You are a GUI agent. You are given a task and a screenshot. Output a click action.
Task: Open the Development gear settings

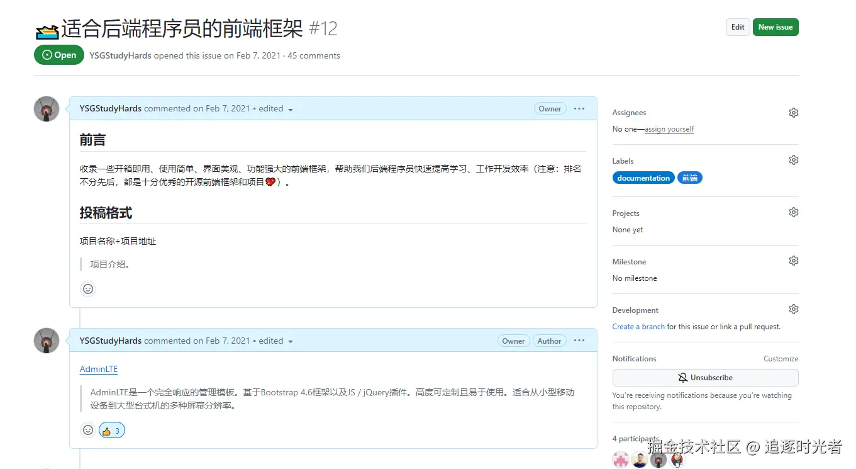(793, 309)
